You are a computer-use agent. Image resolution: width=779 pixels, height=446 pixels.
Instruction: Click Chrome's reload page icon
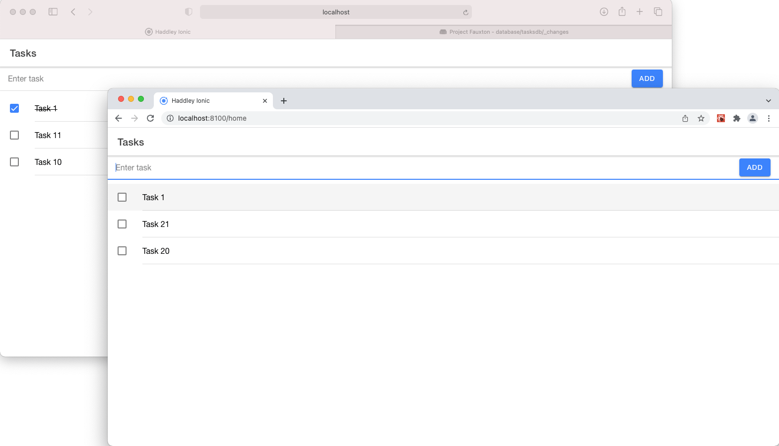click(x=150, y=118)
